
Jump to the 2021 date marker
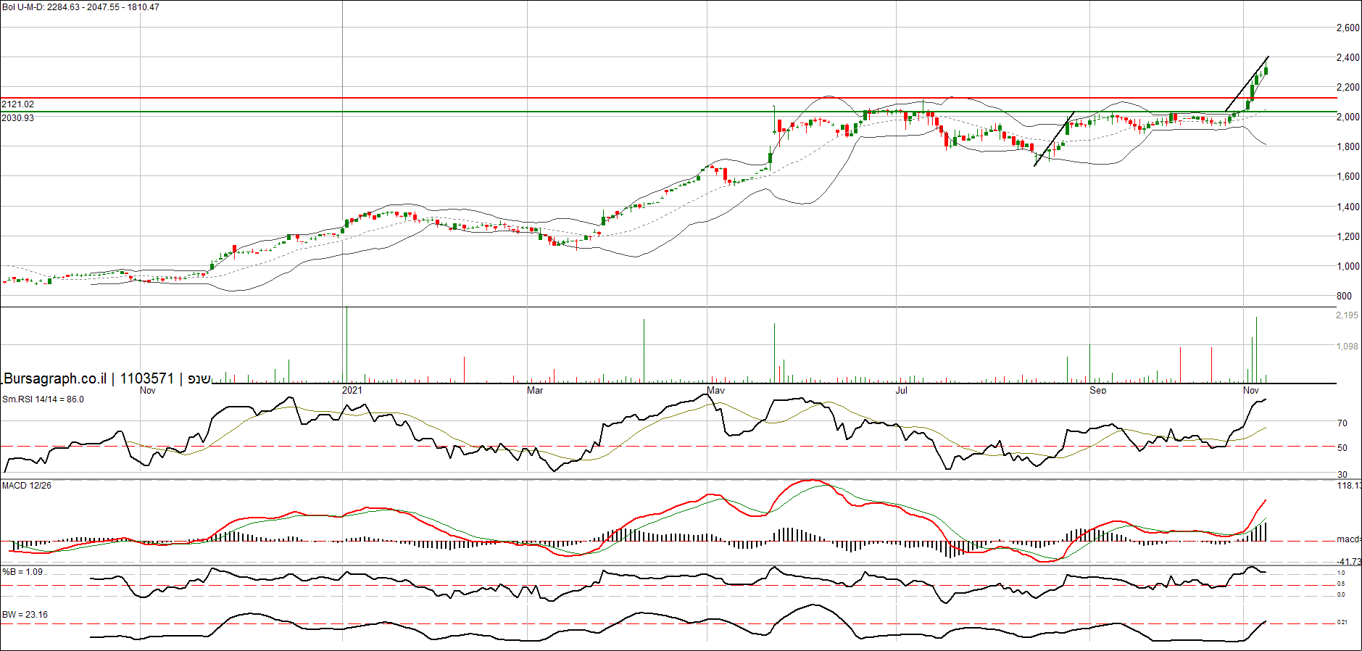(352, 391)
